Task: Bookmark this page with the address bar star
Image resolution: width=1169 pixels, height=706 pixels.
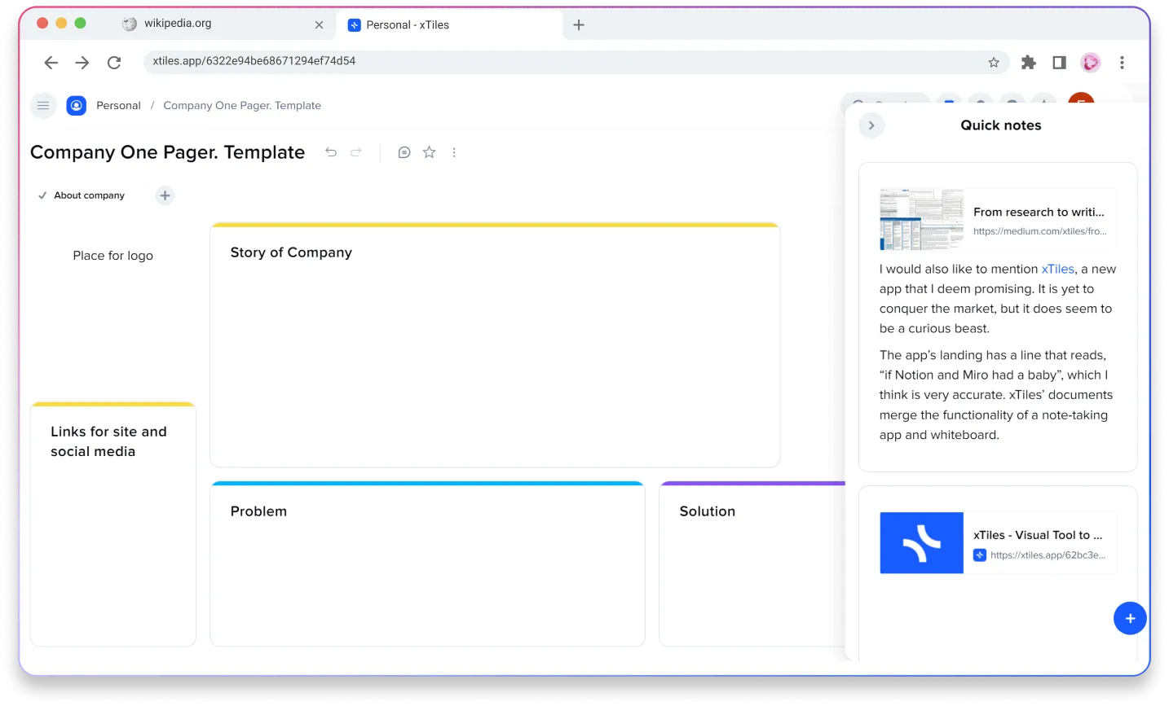Action: point(994,63)
